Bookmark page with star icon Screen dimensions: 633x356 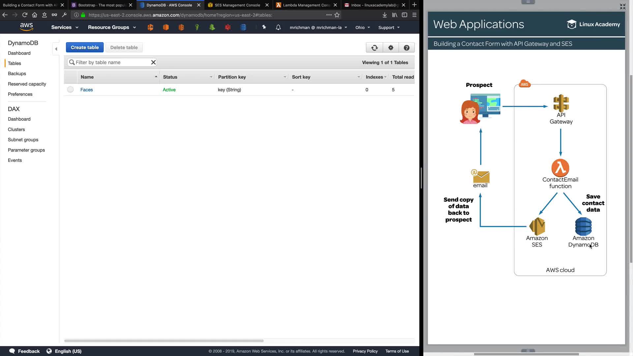tap(337, 15)
